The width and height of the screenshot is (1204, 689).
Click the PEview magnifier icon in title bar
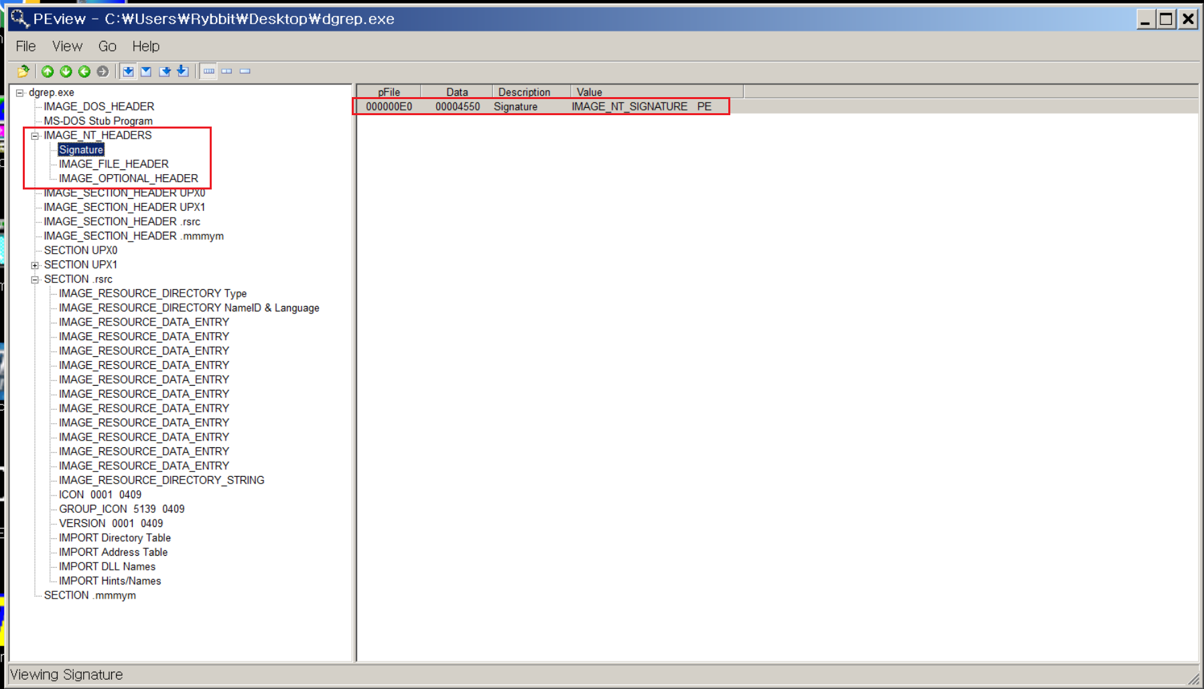tap(19, 18)
